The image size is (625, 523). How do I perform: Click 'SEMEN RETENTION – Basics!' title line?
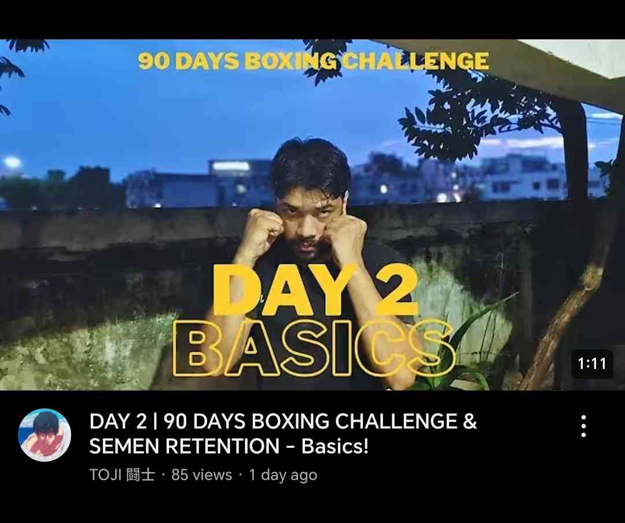pos(229,445)
